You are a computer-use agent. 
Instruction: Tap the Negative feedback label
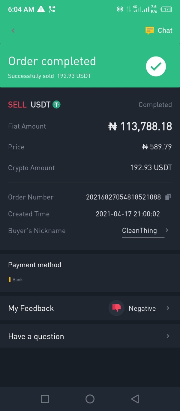pyautogui.click(x=142, y=308)
